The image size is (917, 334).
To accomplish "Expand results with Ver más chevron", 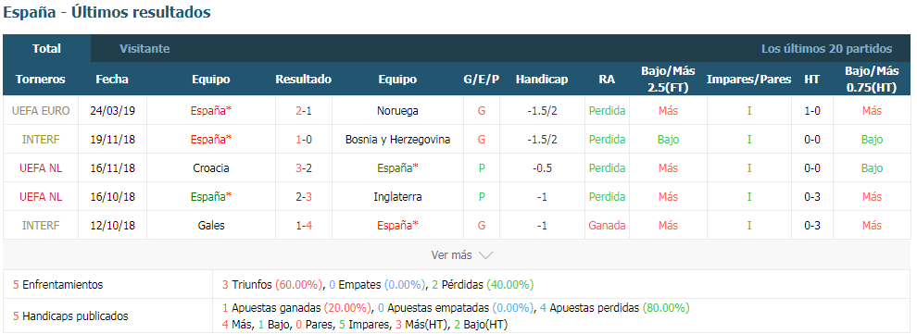I will (x=462, y=255).
